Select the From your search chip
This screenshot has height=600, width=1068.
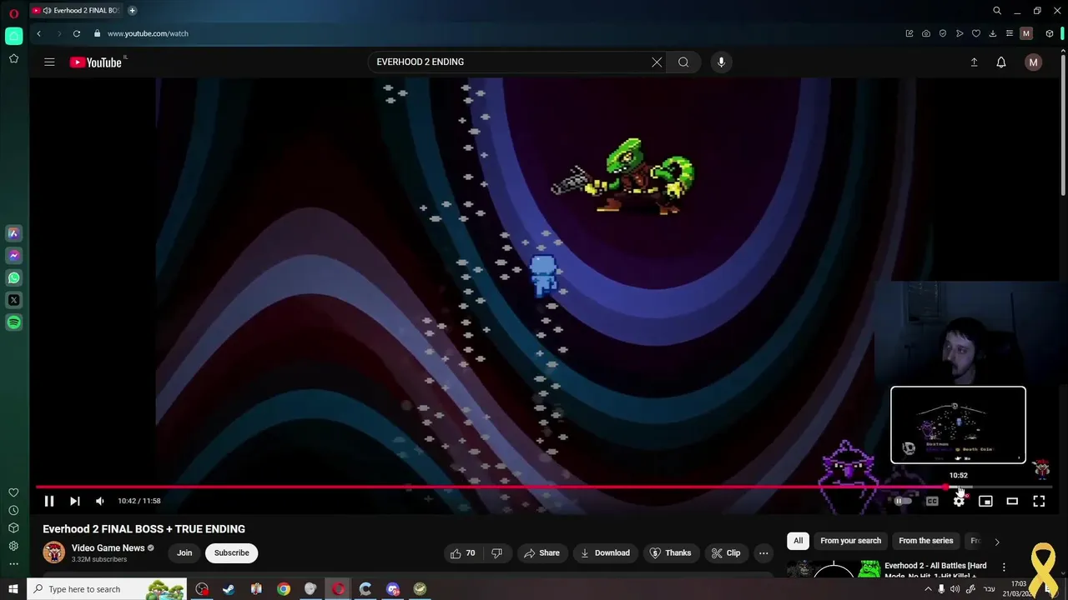point(850,541)
